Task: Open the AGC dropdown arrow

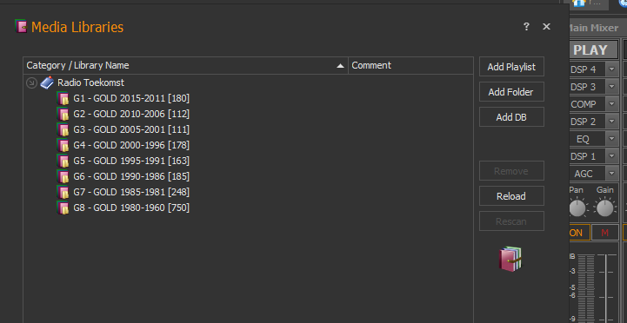Action: pyautogui.click(x=612, y=174)
